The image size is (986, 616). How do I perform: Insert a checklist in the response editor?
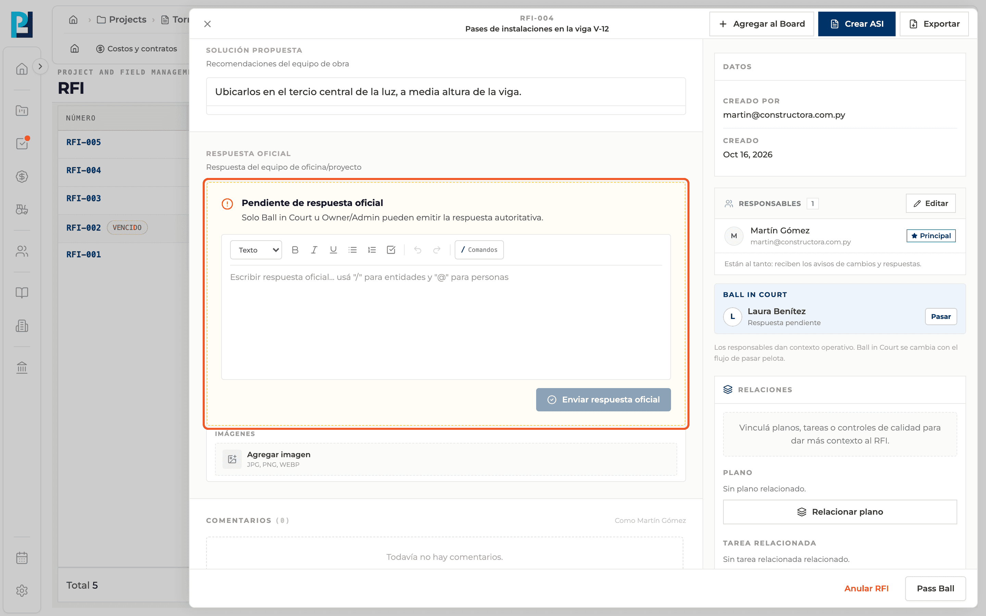[x=391, y=250]
